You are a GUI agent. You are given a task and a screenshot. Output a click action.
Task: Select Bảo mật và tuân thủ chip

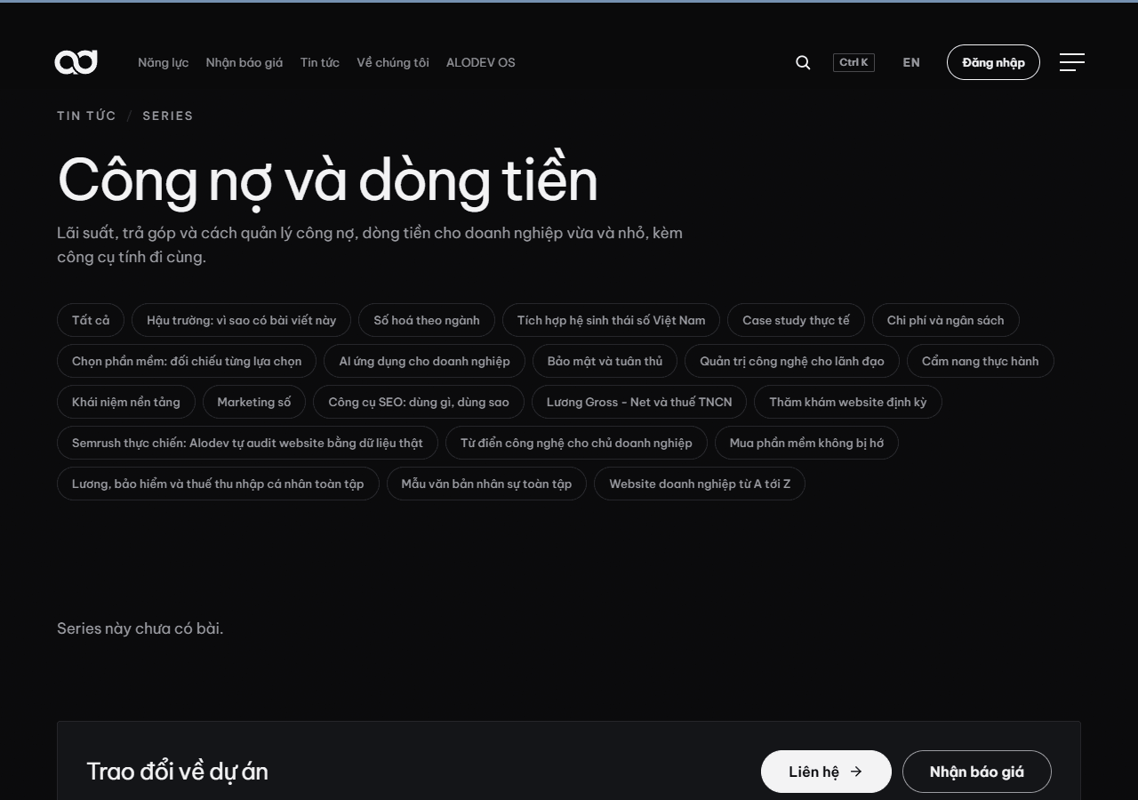tap(605, 361)
